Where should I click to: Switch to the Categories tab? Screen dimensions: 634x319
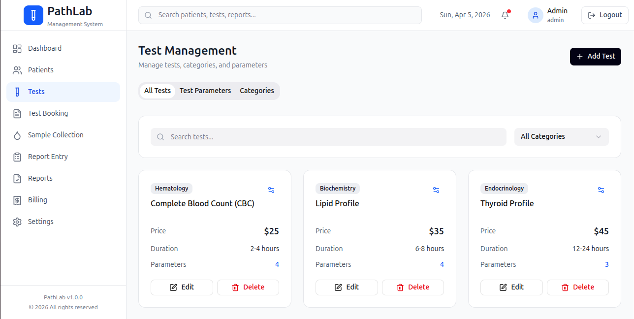[257, 91]
